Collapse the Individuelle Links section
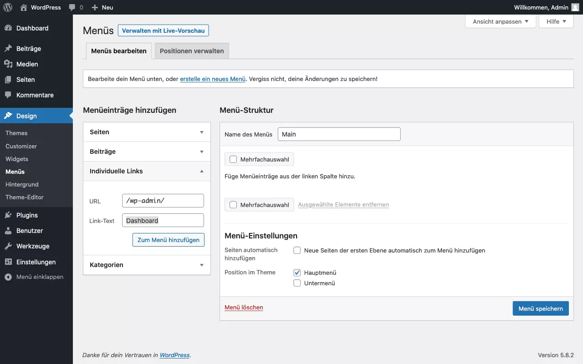The height and width of the screenshot is (364, 583). 147,171
